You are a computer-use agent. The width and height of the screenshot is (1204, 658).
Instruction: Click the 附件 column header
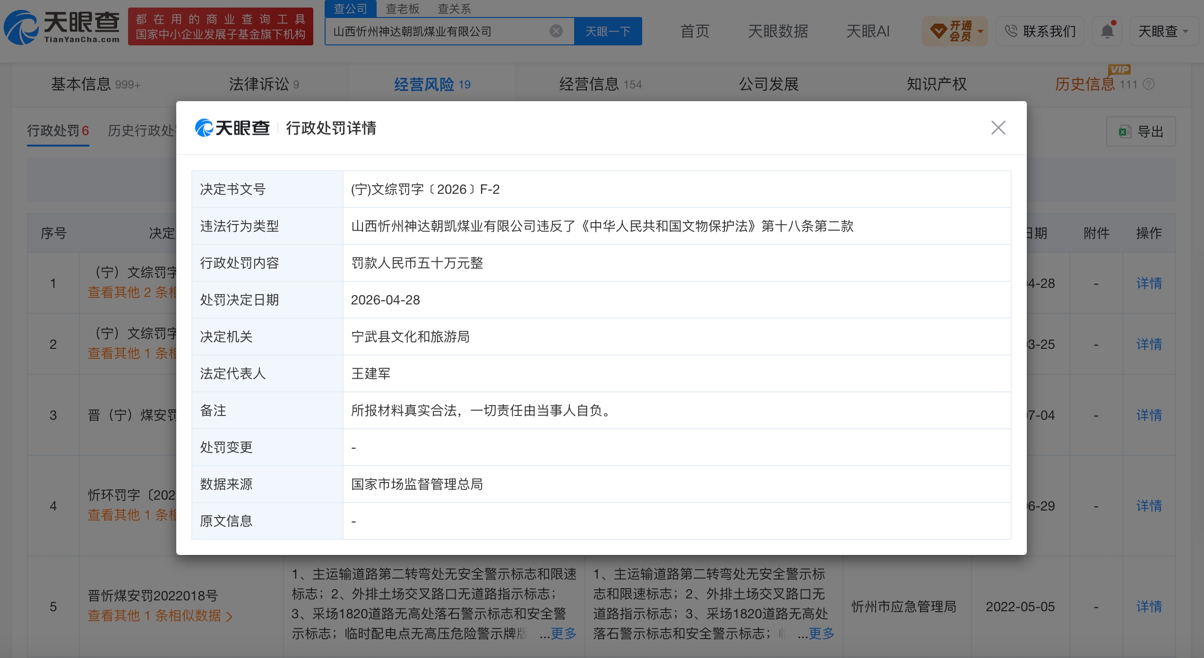pos(1096,233)
